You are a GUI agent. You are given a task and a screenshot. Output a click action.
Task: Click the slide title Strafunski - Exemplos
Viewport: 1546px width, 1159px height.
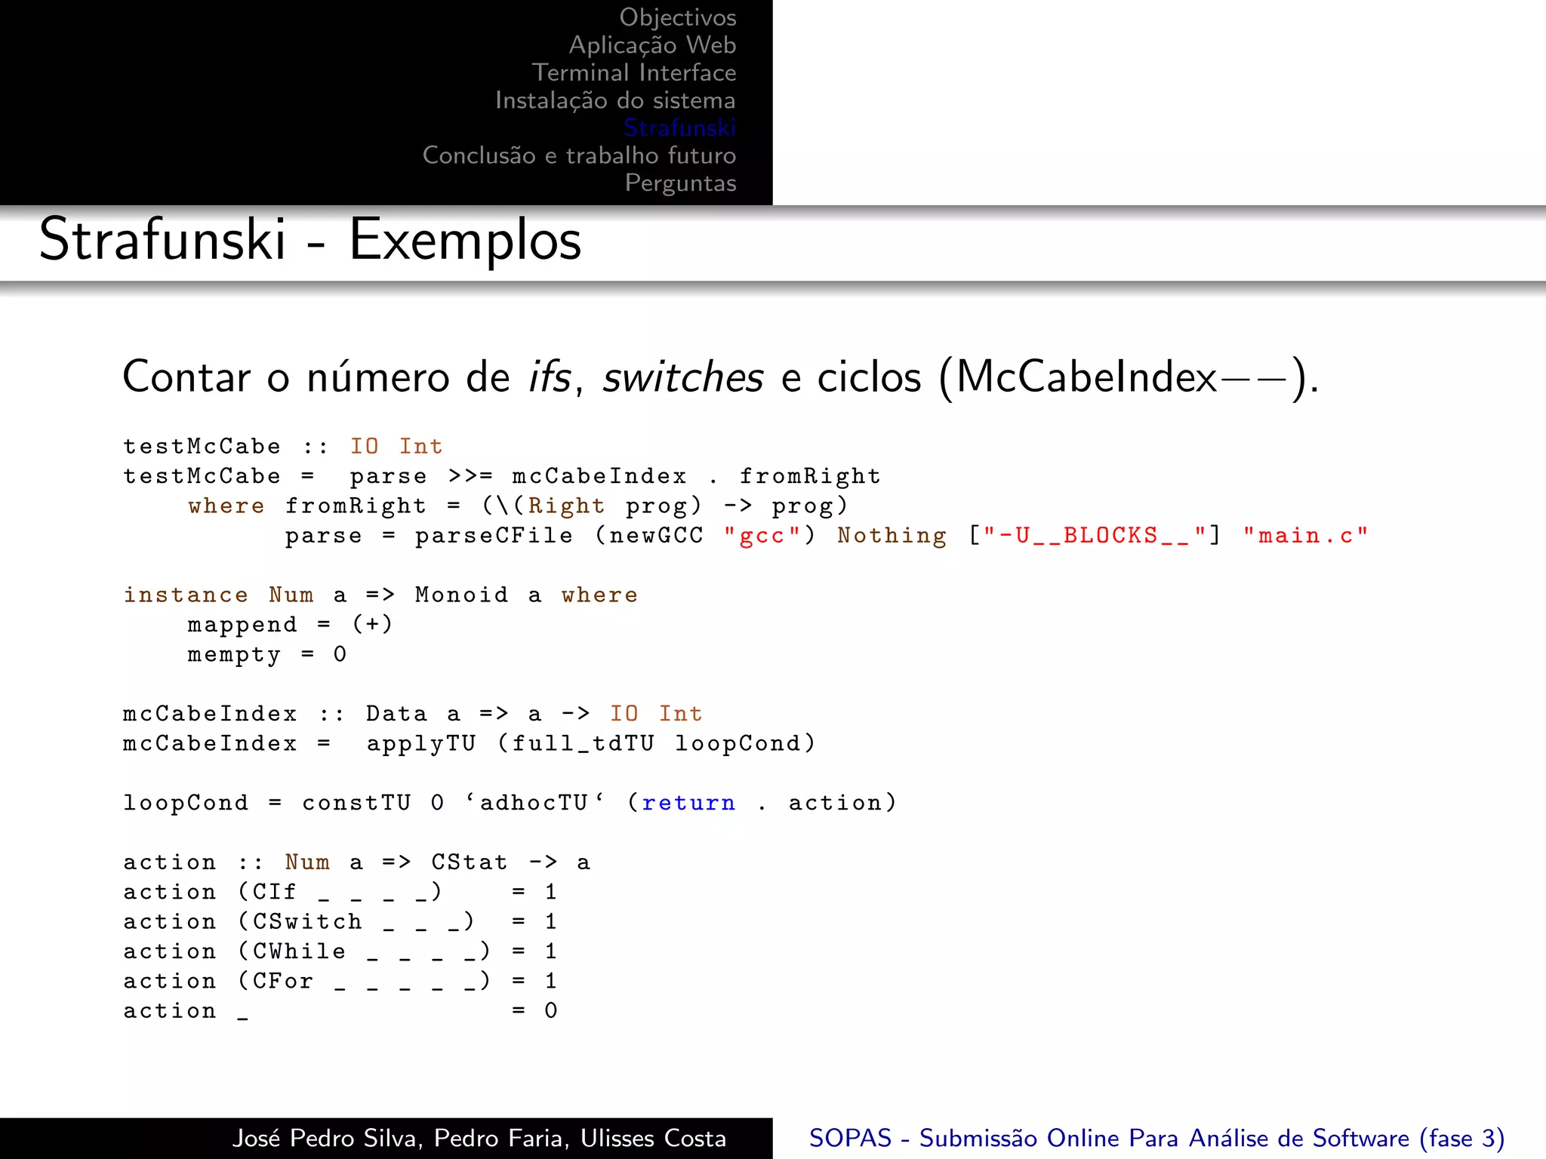coord(310,240)
